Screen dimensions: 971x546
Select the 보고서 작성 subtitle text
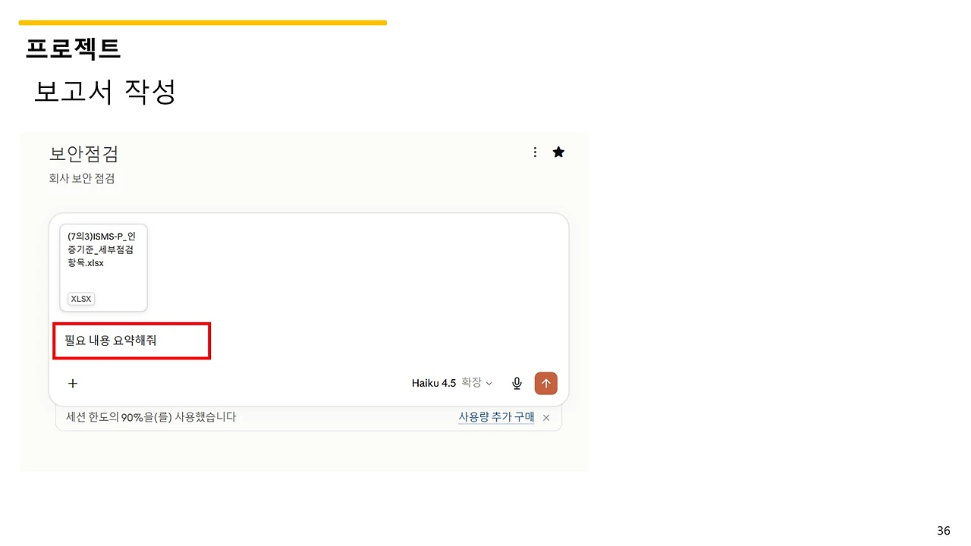105,93
